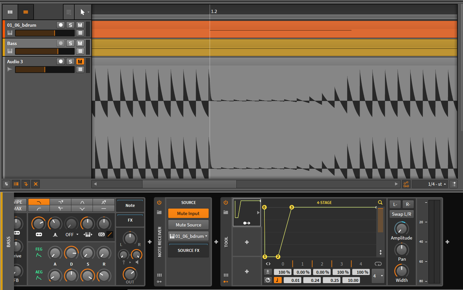Open the Note tab in Bass device
Viewport: 463px width, 290px height.
pyautogui.click(x=130, y=205)
